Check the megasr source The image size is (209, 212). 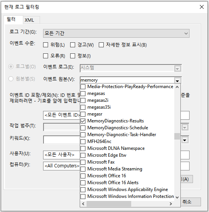(83, 114)
